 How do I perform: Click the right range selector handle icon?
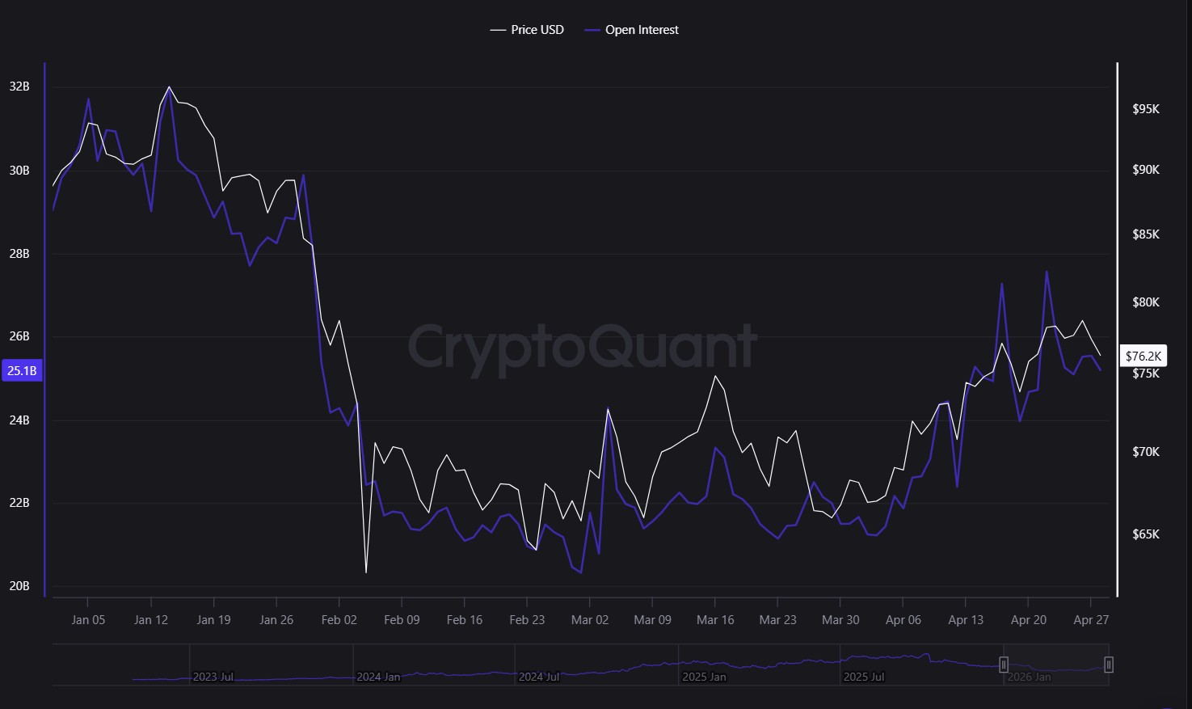click(1109, 664)
